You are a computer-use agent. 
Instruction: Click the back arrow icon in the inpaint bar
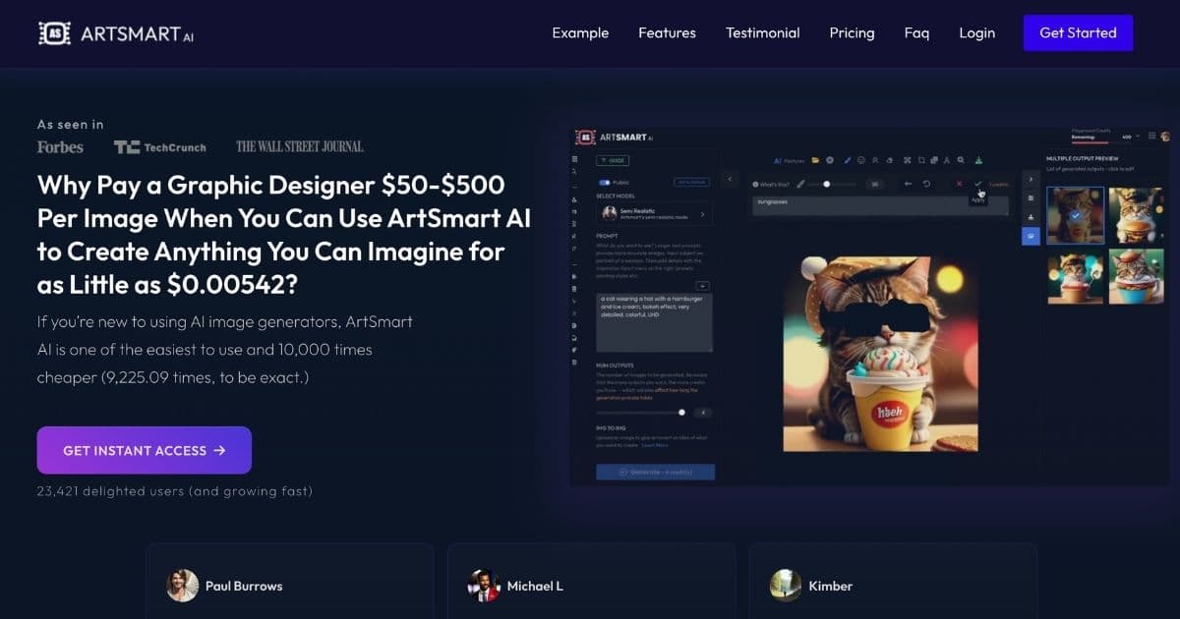[x=908, y=184]
